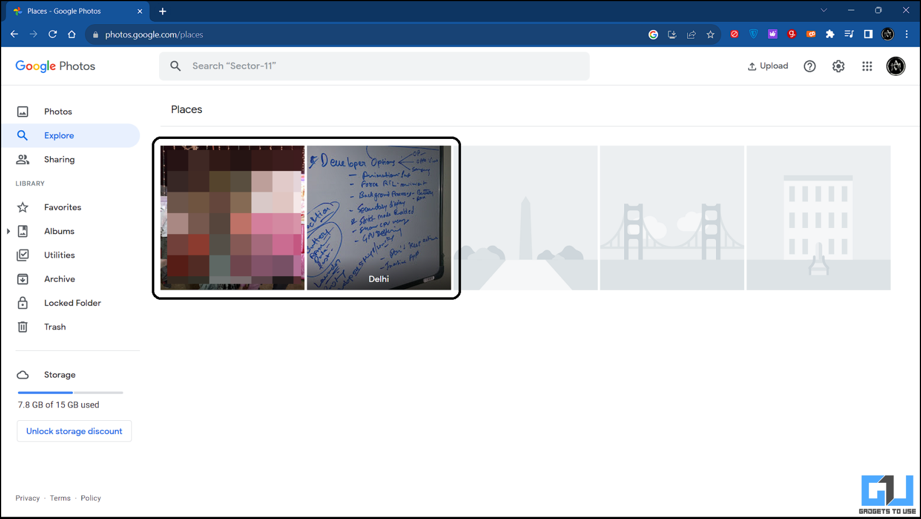Open the browser extensions puzzle icon

tap(830, 34)
